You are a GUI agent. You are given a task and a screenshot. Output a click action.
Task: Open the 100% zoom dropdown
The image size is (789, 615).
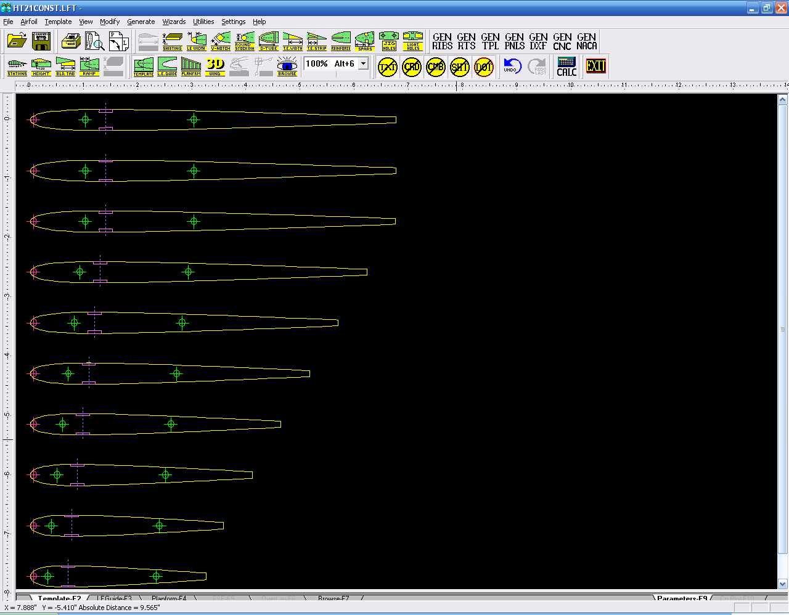click(x=364, y=63)
